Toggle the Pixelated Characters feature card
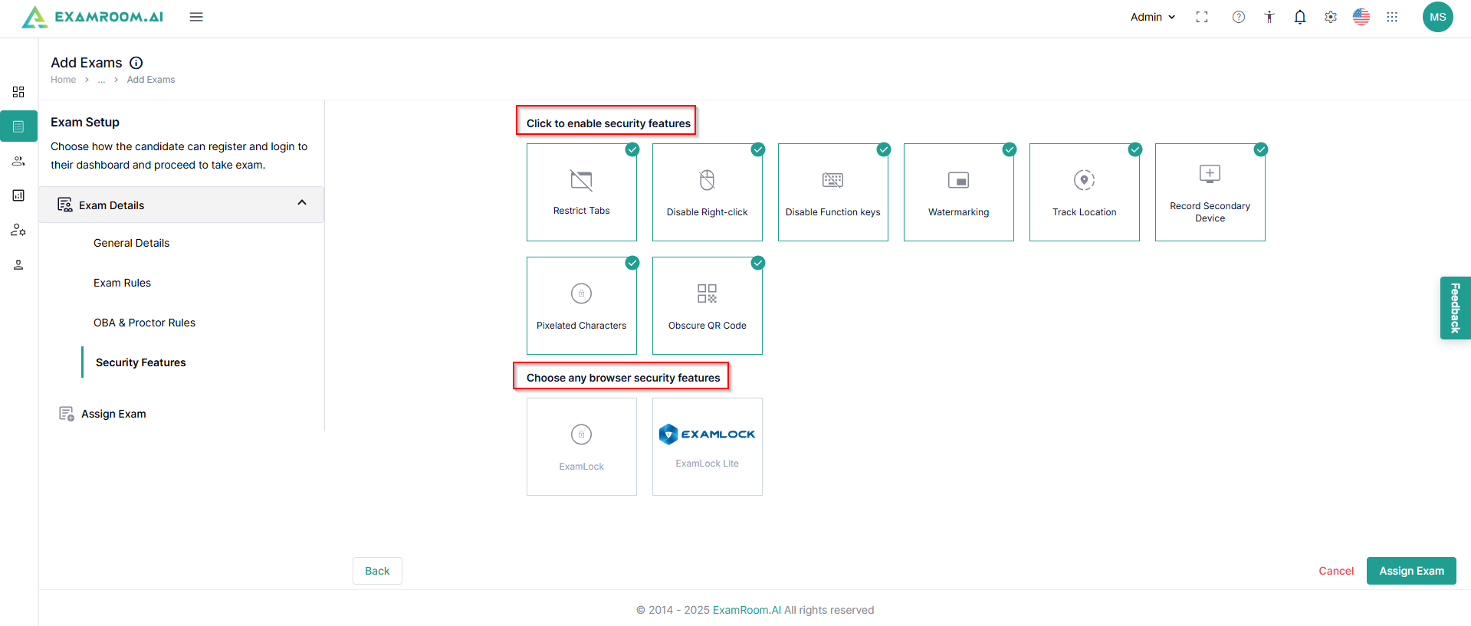 tap(582, 306)
